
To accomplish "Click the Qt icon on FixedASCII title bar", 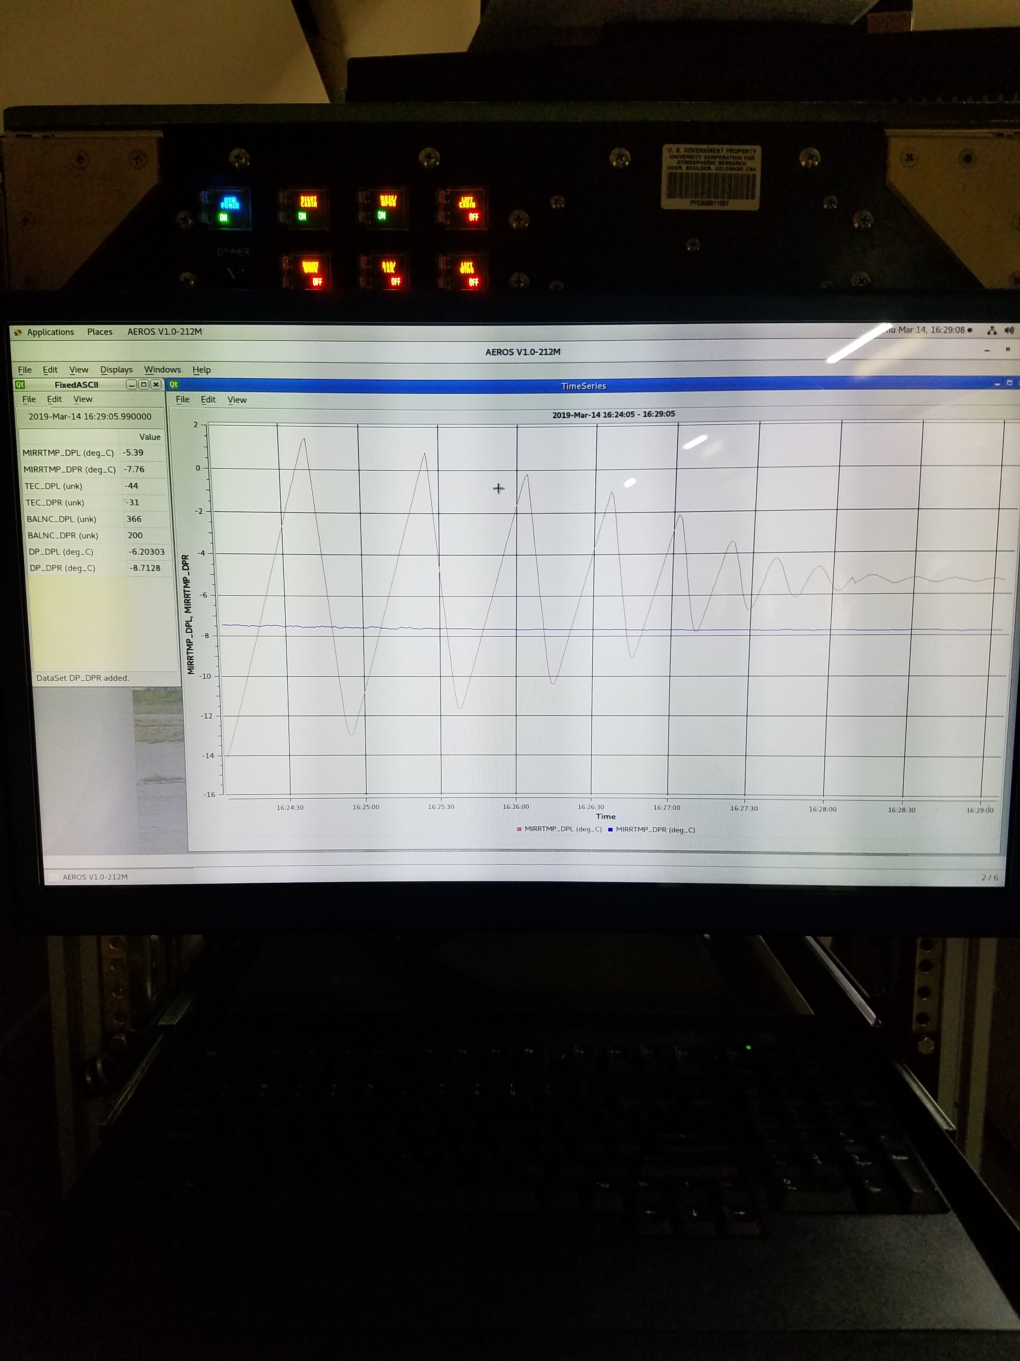I will 20,384.
